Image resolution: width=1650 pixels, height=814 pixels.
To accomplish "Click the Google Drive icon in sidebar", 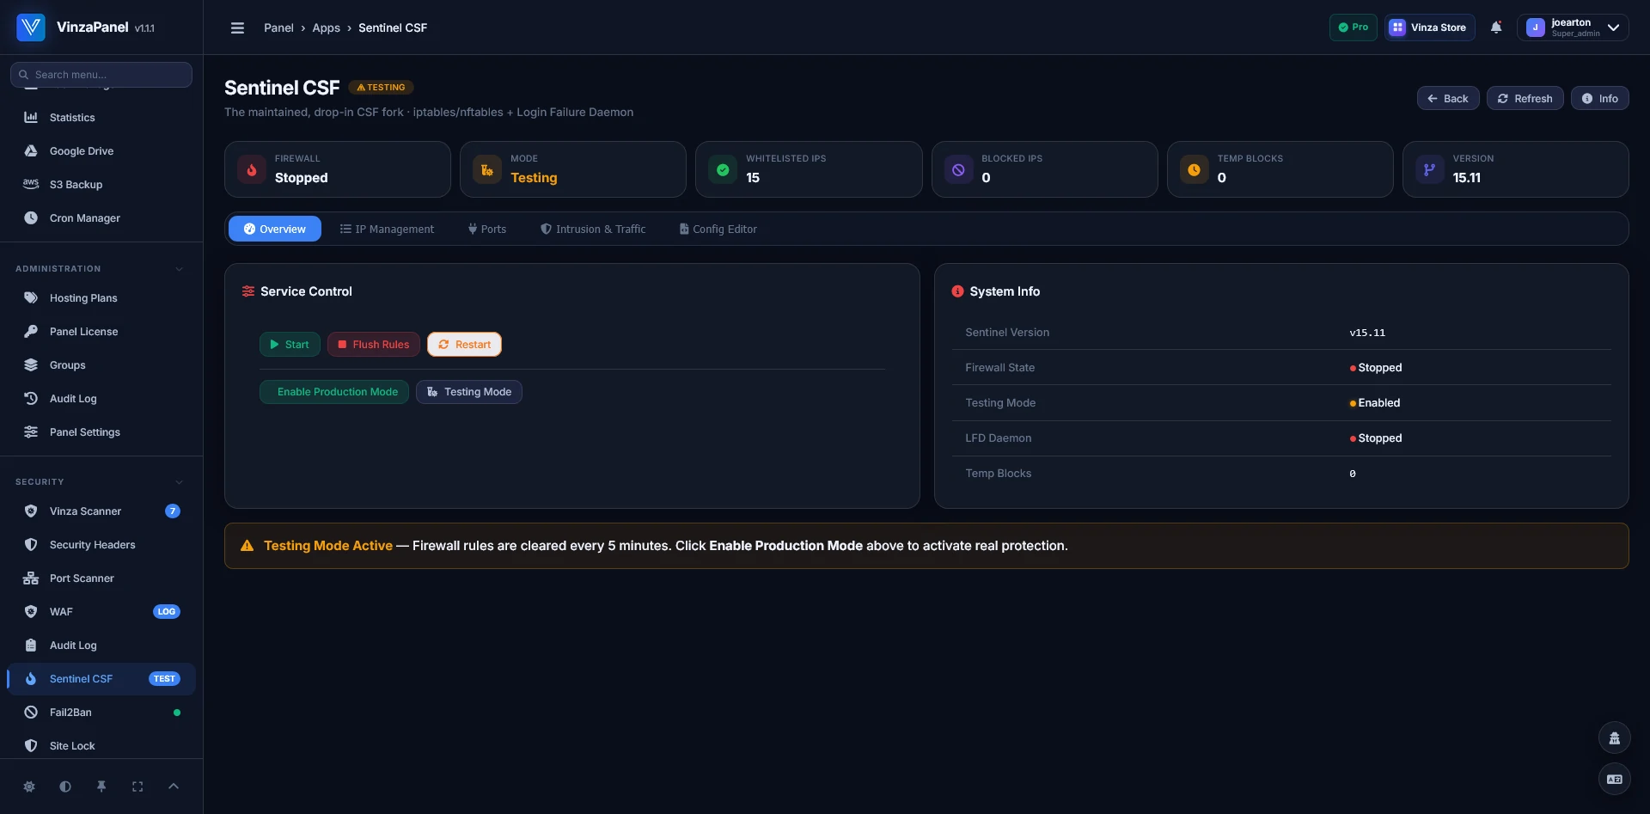I will (31, 151).
